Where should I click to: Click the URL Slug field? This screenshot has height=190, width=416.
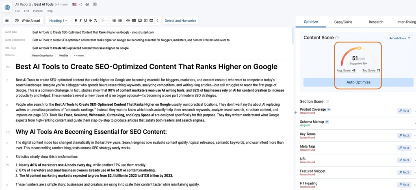click(x=81, y=48)
